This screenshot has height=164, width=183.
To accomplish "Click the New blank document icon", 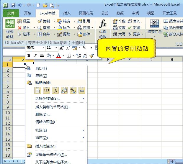I will (x=38, y=5).
